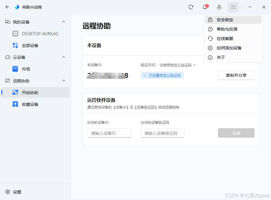Collapse the 云设备 section chevron
Viewport: 271px width, 200px height.
click(64, 57)
